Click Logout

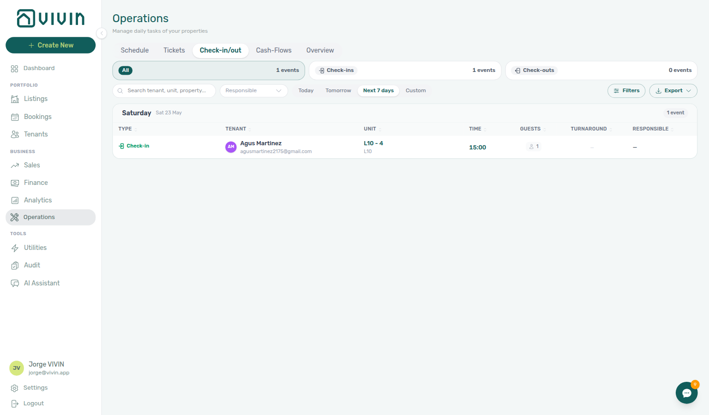tap(34, 403)
